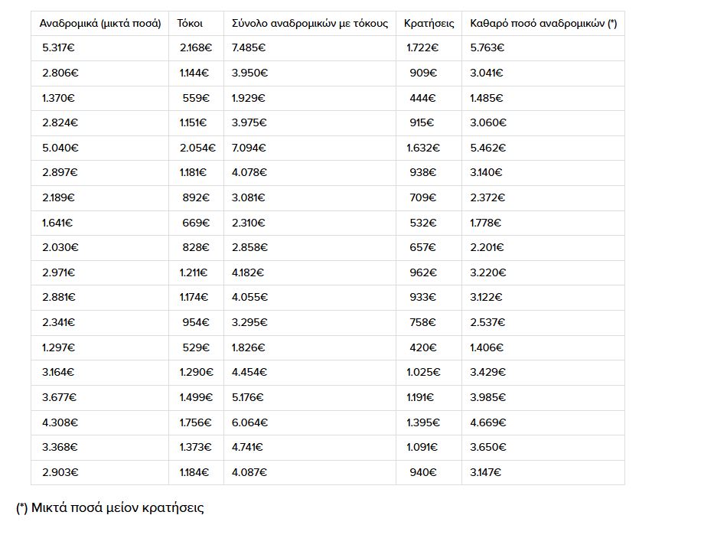The height and width of the screenshot is (538, 727).
Task: Select the 5.317€ cell in first row
Action: 58,48
